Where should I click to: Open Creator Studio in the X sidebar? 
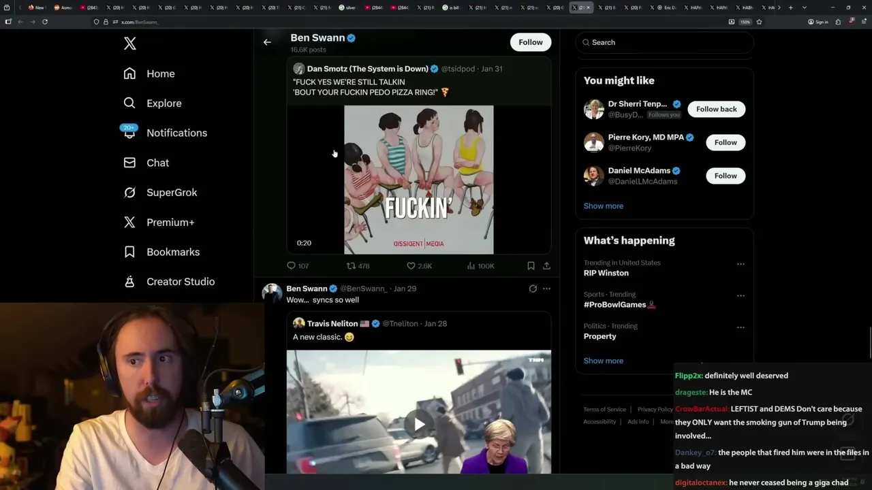(170, 282)
